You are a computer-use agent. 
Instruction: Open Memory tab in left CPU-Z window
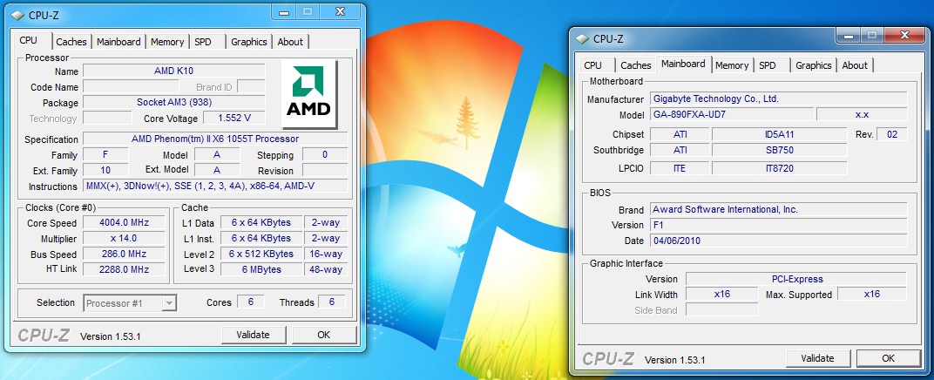click(166, 42)
